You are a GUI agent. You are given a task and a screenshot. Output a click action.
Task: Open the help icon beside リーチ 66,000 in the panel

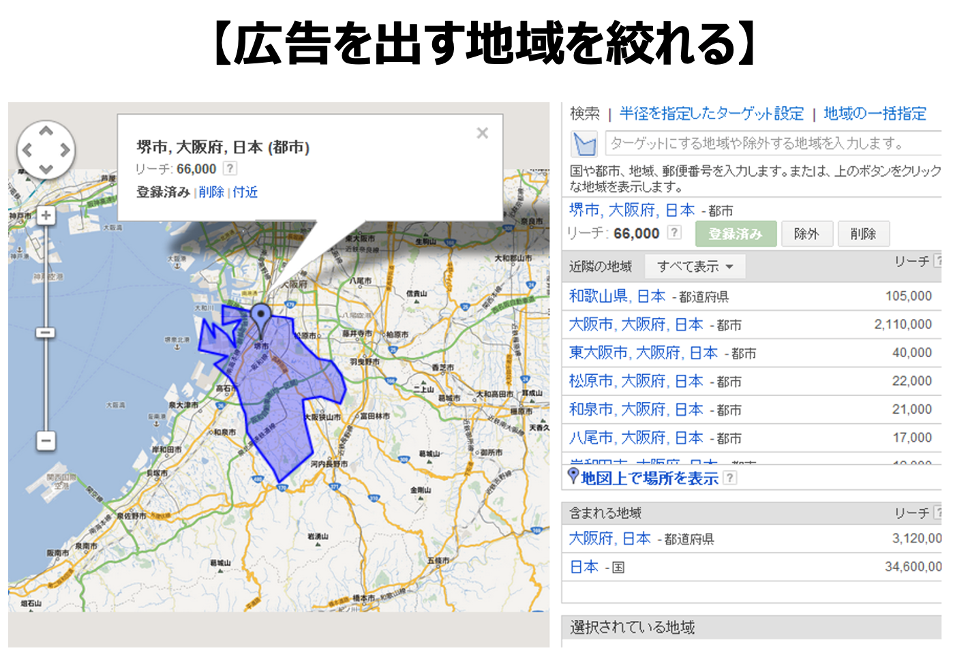pyautogui.click(x=673, y=233)
